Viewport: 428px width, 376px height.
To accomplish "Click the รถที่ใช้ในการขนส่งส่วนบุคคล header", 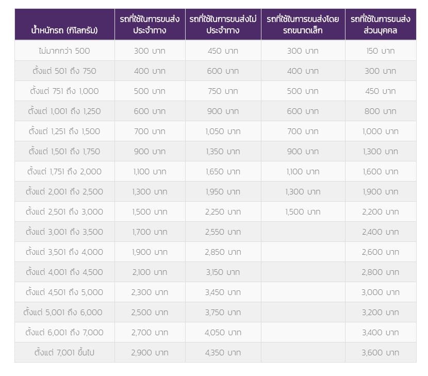I will (x=380, y=24).
